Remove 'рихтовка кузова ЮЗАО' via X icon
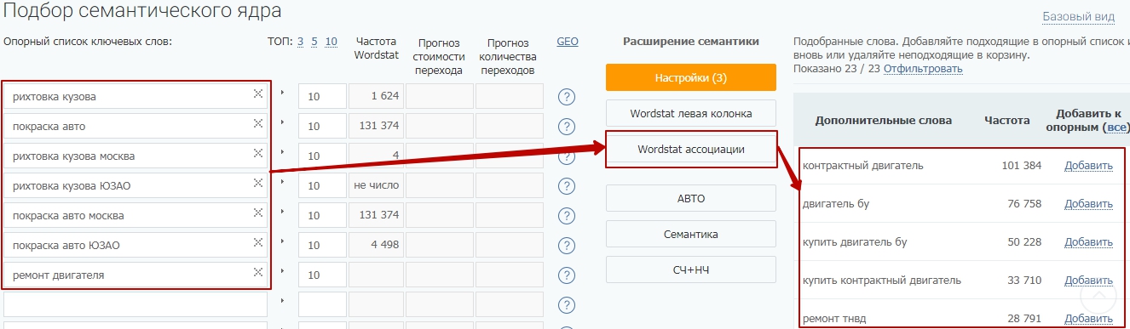The width and height of the screenshot is (1130, 329). pos(257,183)
